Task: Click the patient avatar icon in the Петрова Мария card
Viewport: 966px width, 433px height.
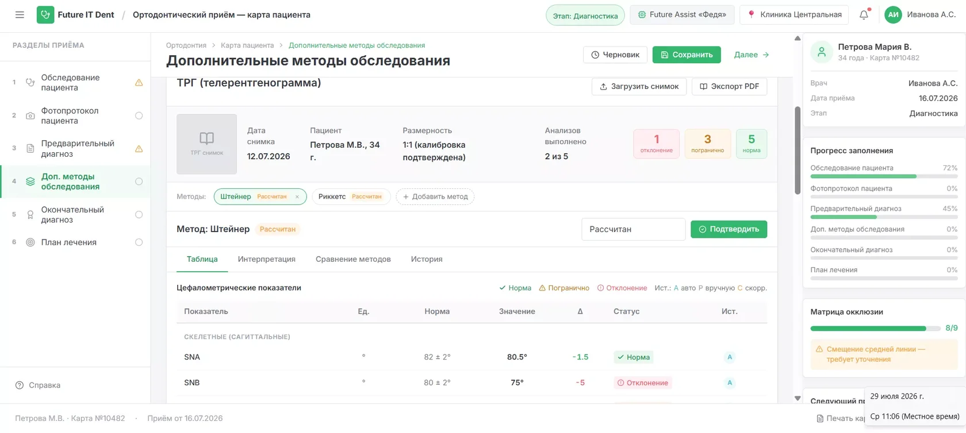Action: (x=822, y=52)
